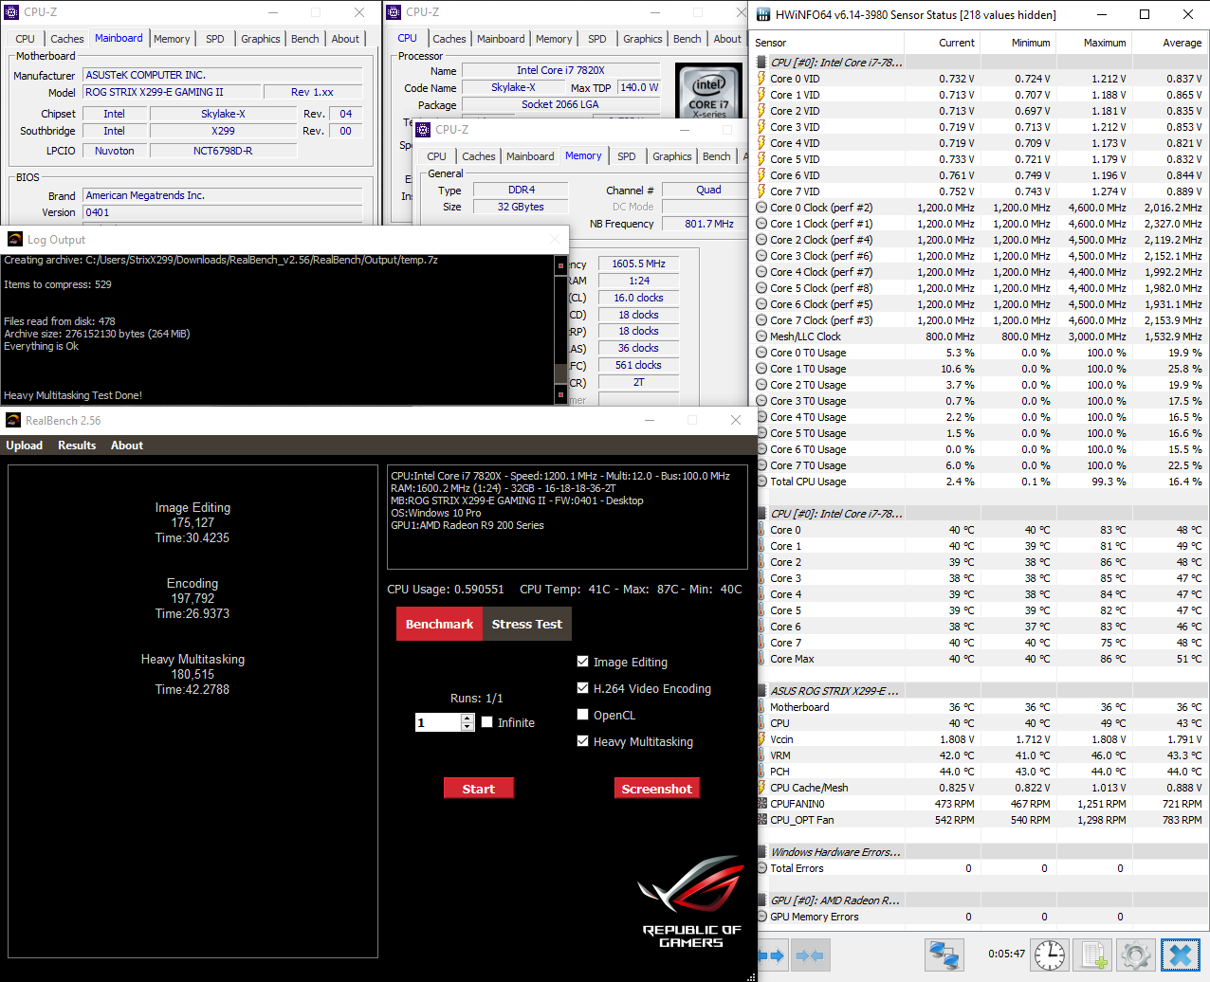Increase runs with the stepper up arrow
Screen dimensions: 1210x982
(467, 718)
